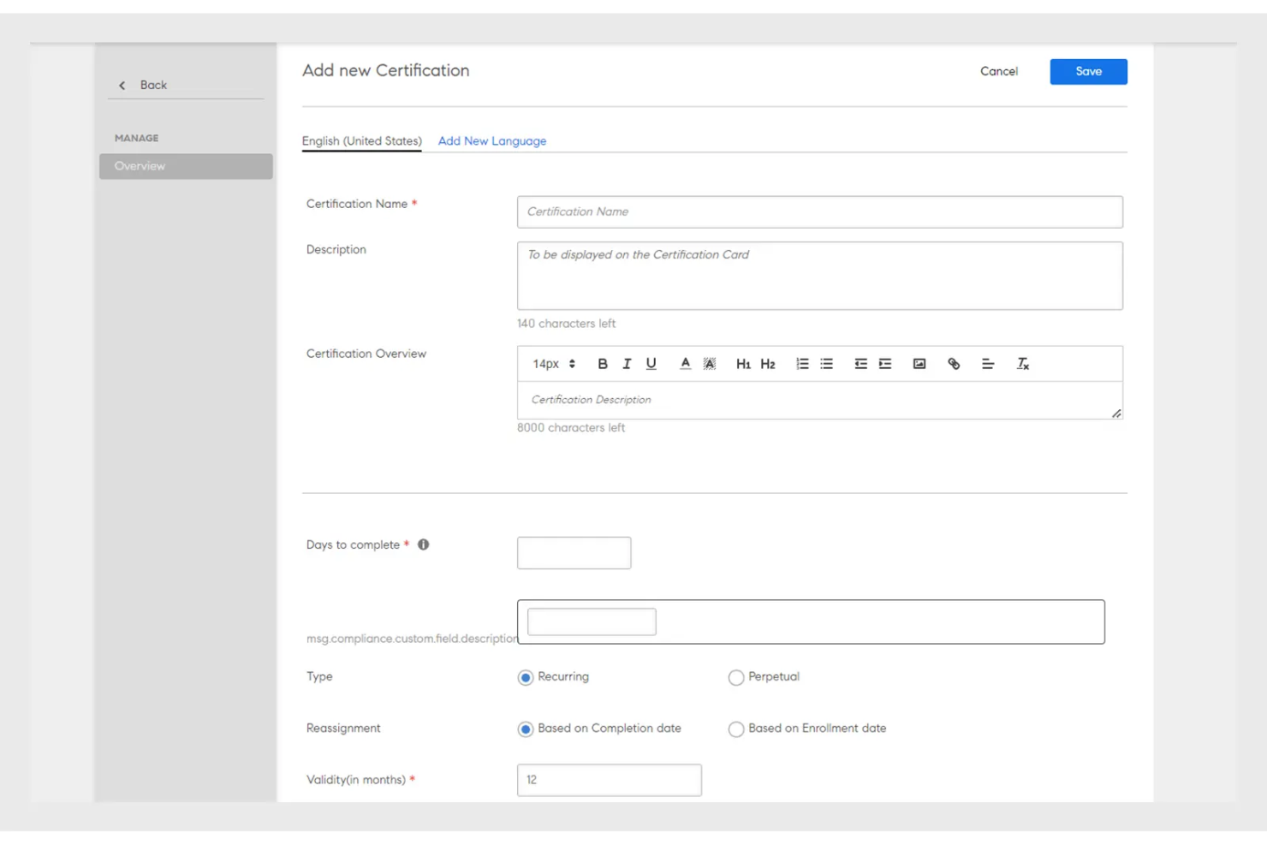1267x845 pixels.
Task: Insert a hyperlink in the overview editor
Action: [954, 363]
